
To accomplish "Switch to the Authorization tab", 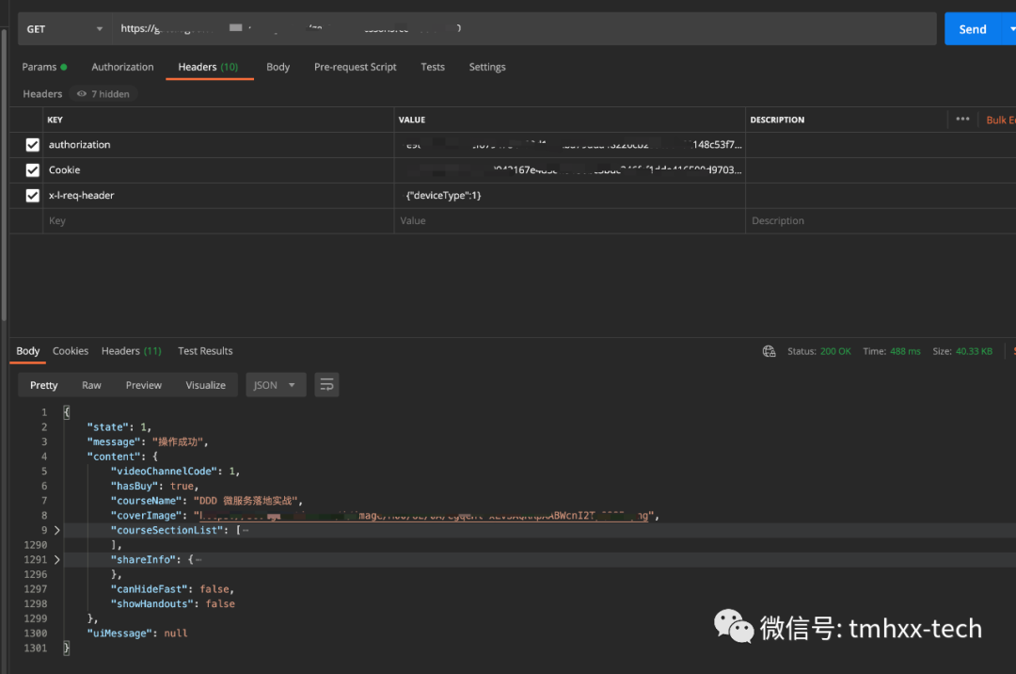I will [122, 67].
